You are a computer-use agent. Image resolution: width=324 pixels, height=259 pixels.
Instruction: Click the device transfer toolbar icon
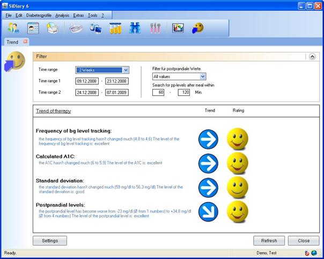(x=95, y=28)
